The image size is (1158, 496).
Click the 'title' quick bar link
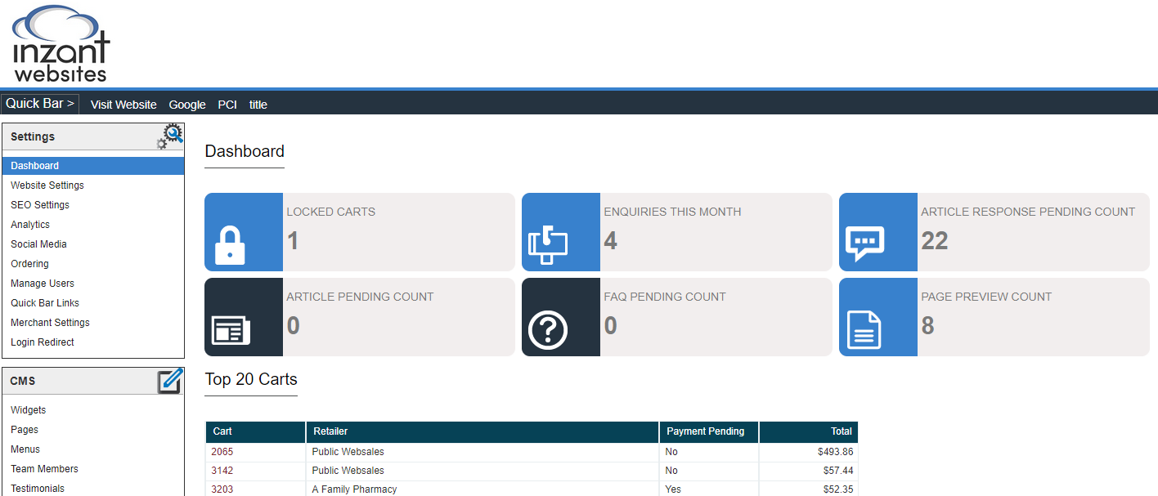pos(258,105)
